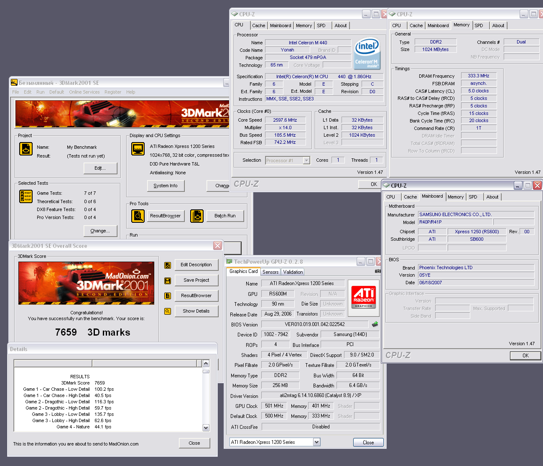
Task: Click the Selected Tests checklist icon
Action: pyautogui.click(x=26, y=196)
